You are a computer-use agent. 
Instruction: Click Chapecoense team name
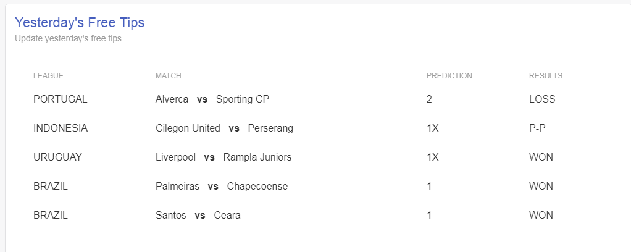257,186
